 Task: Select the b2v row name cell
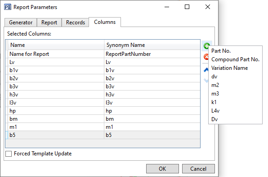56,78
